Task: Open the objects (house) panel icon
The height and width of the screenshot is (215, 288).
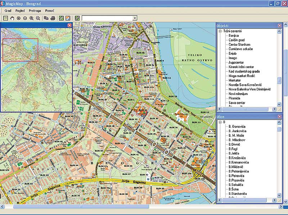Action: point(68,18)
